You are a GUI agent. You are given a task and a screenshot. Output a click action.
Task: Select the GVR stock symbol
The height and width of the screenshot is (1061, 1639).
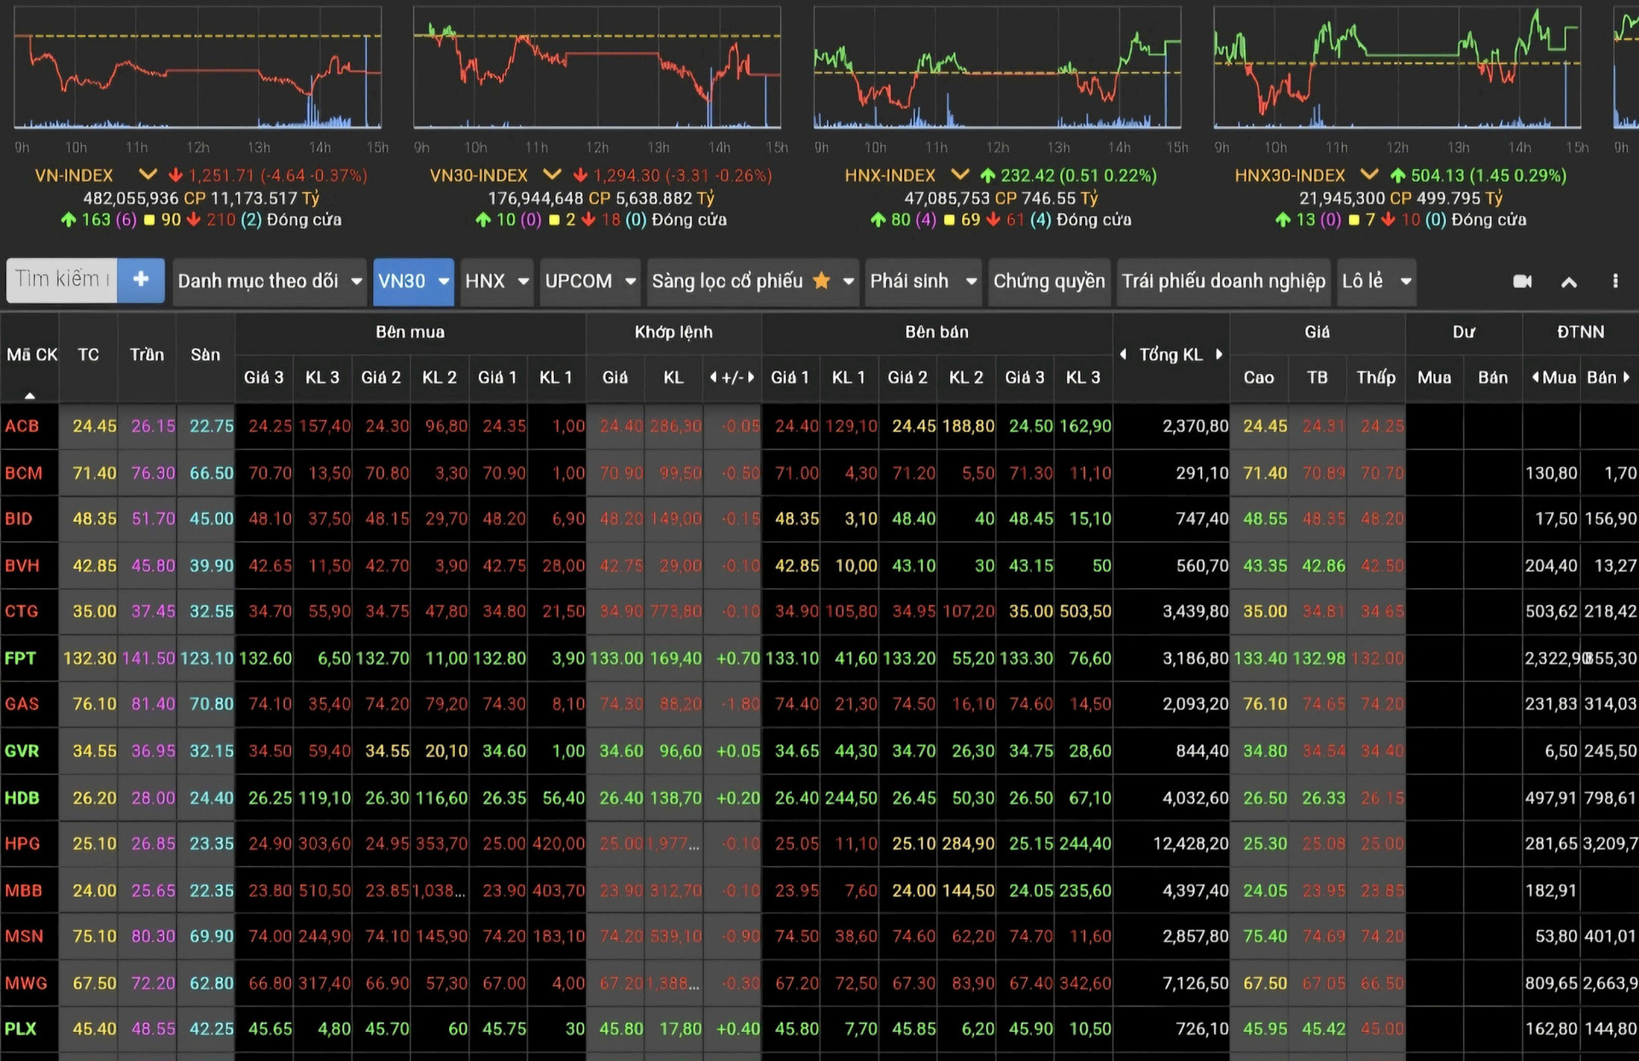click(x=22, y=751)
